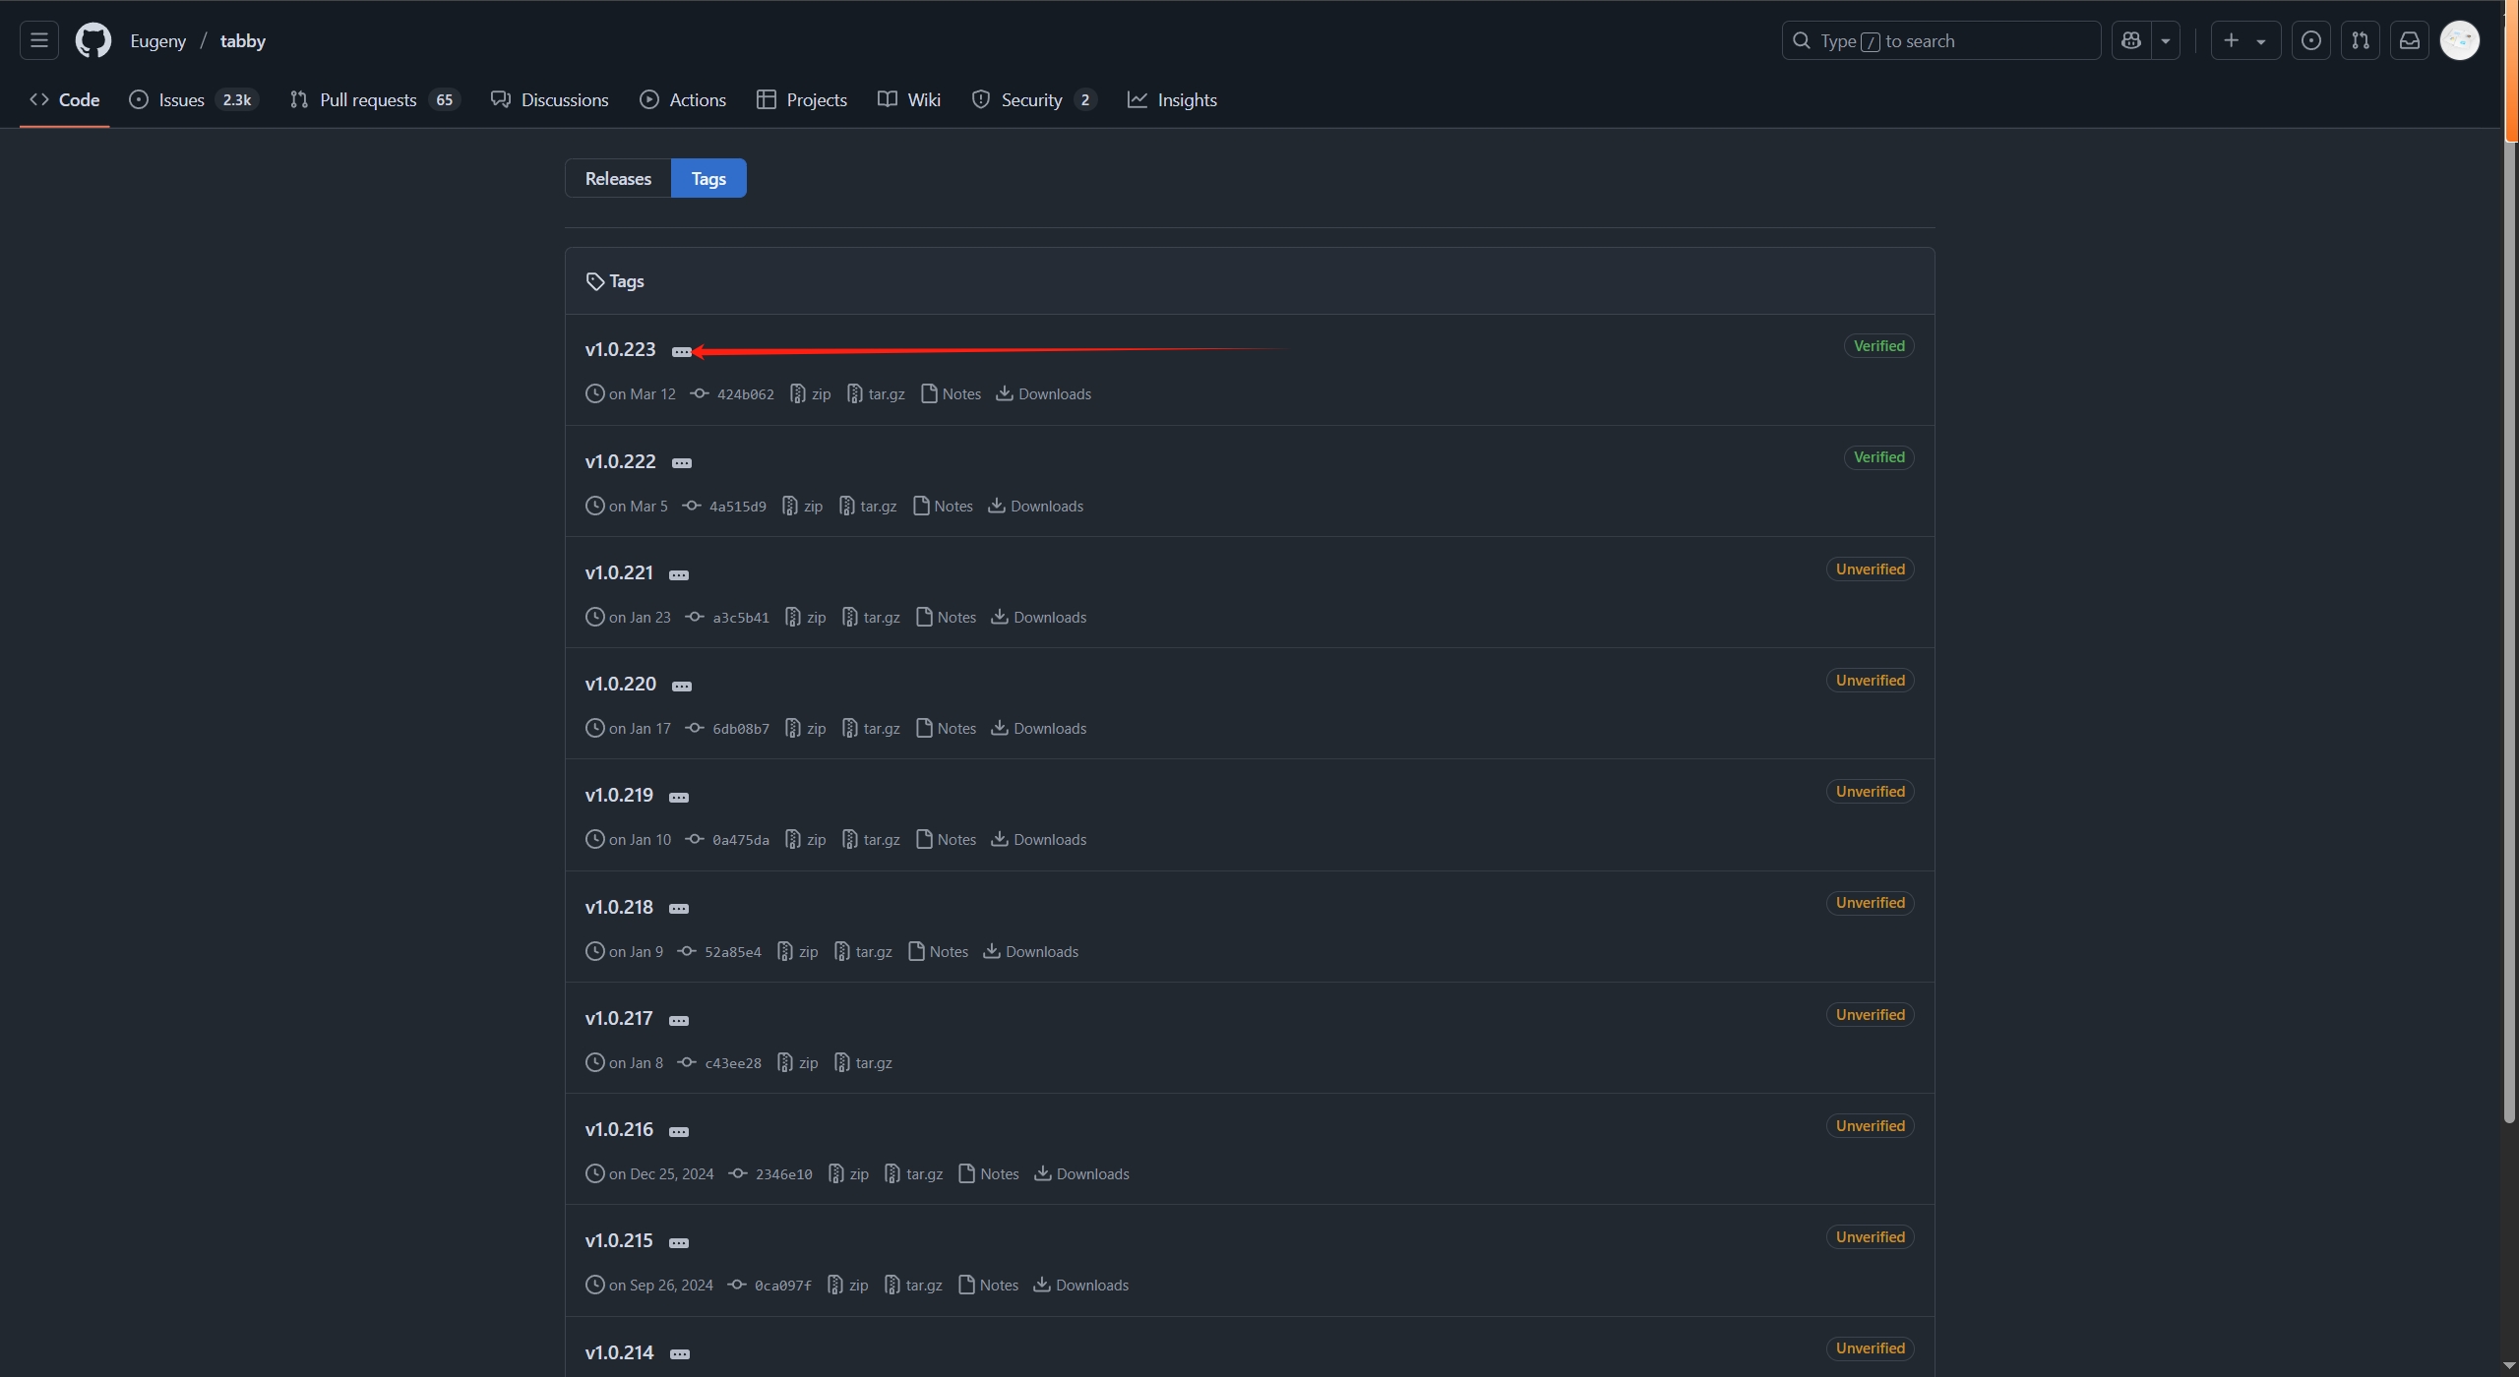Viewport: 2519px width, 1377px height.
Task: Expand the ellipsis next to v1.0.218
Action: tap(679, 909)
